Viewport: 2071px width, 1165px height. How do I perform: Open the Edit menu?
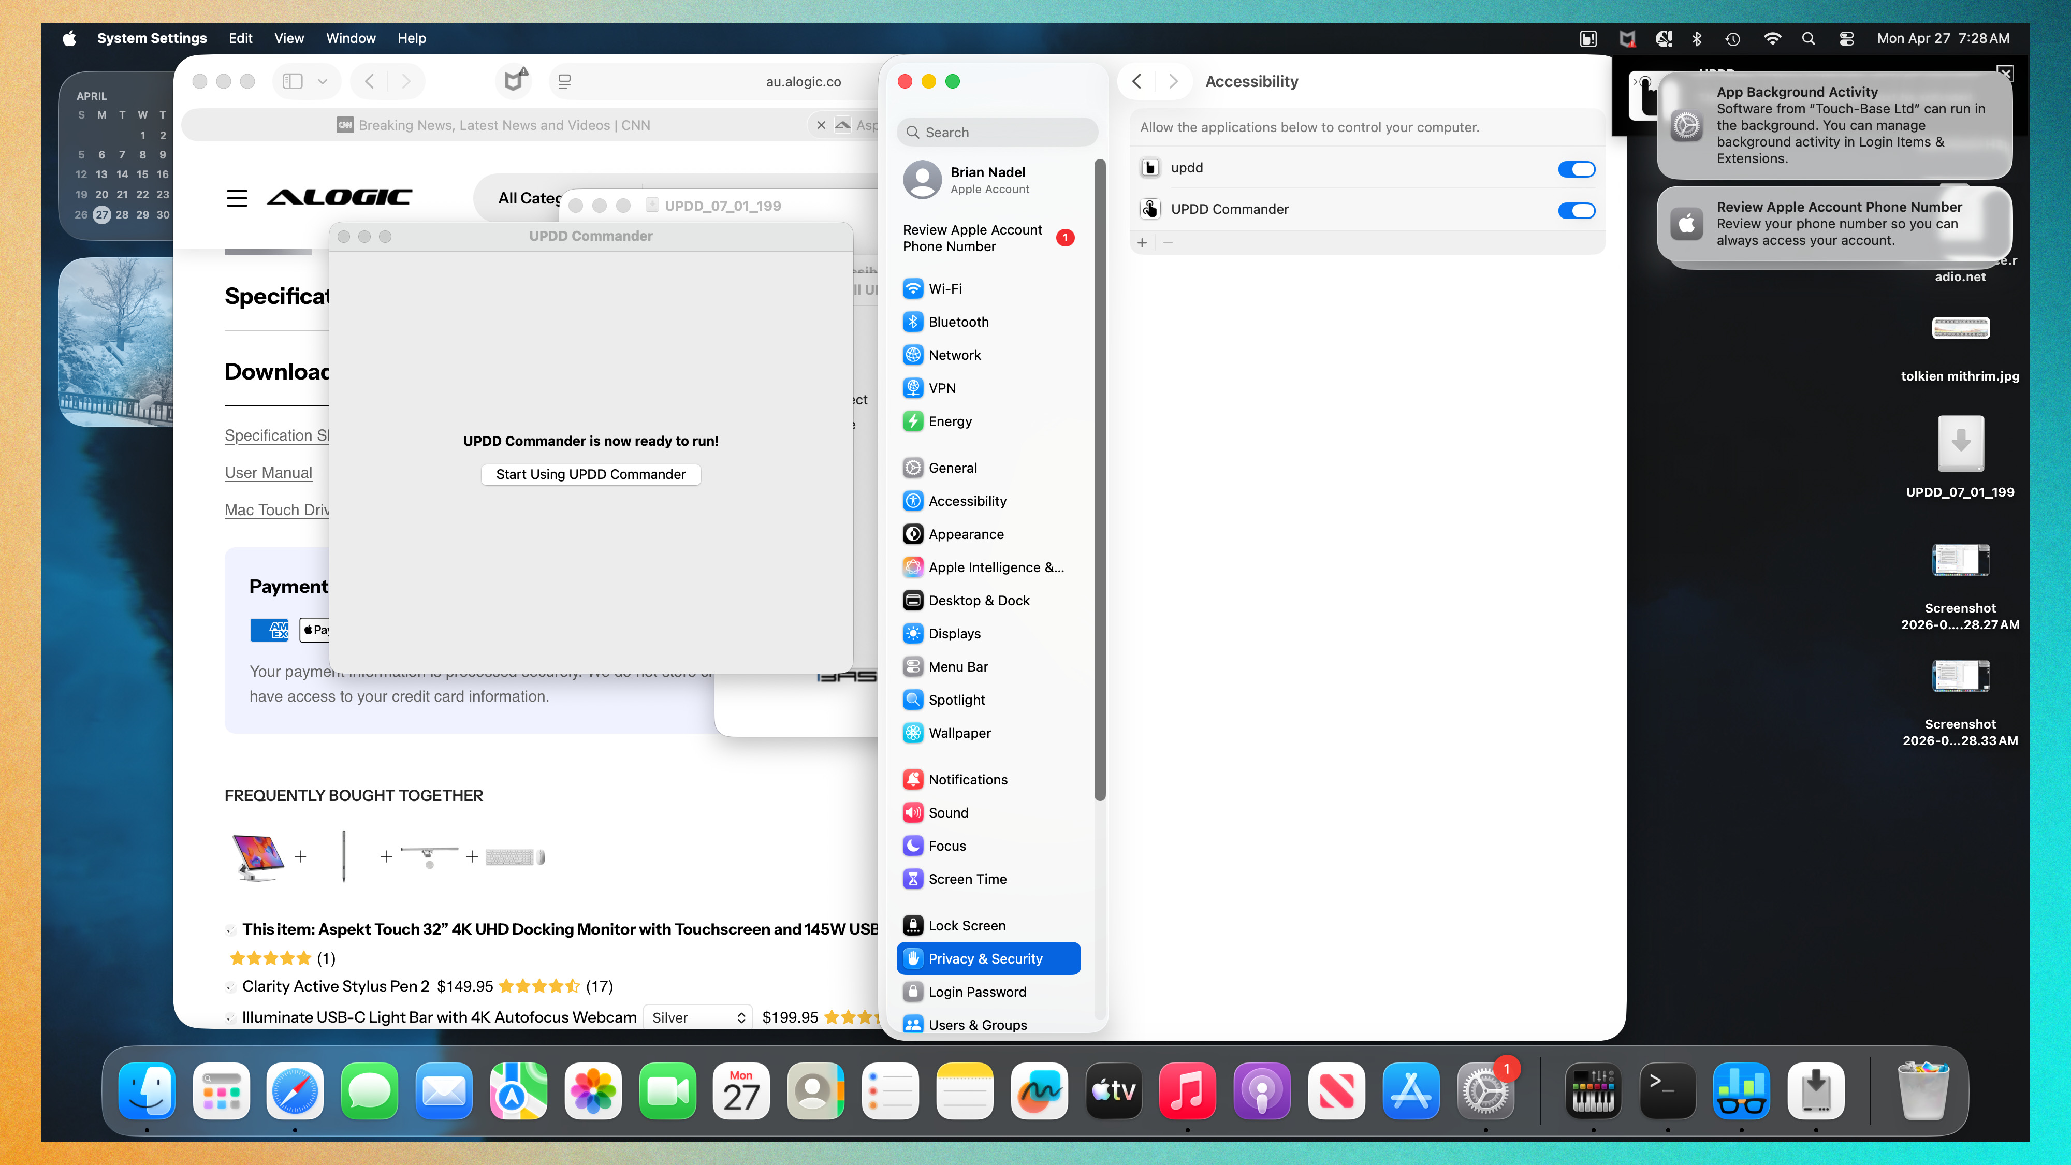tap(240, 38)
